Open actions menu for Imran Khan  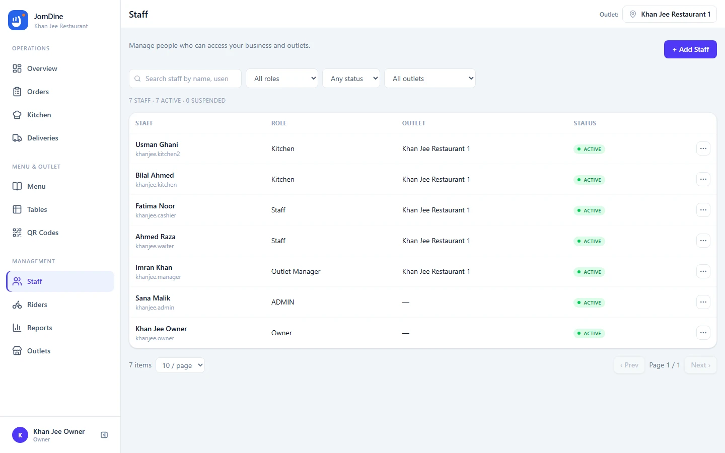point(703,271)
